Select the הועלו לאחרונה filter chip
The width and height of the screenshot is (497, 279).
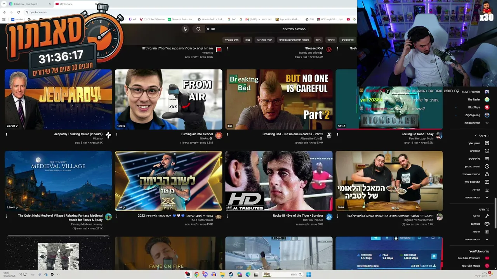[x=264, y=40]
